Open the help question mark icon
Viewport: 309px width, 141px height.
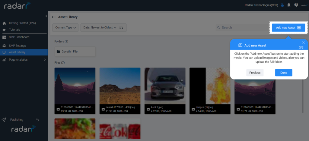(x=296, y=5)
